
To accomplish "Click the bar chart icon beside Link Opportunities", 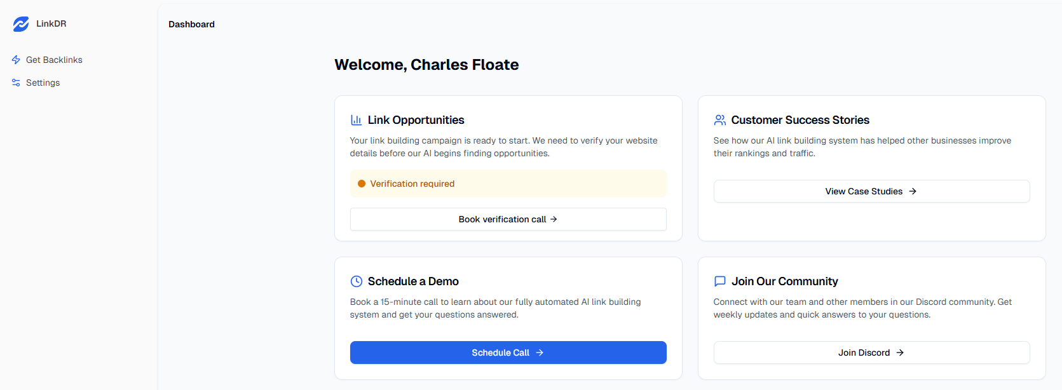I will click(356, 120).
